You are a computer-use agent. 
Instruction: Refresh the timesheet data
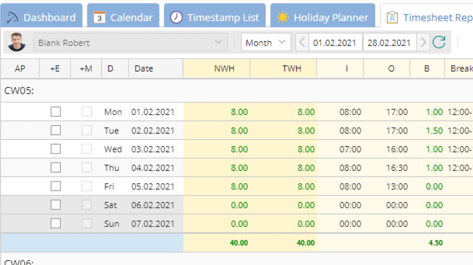439,42
